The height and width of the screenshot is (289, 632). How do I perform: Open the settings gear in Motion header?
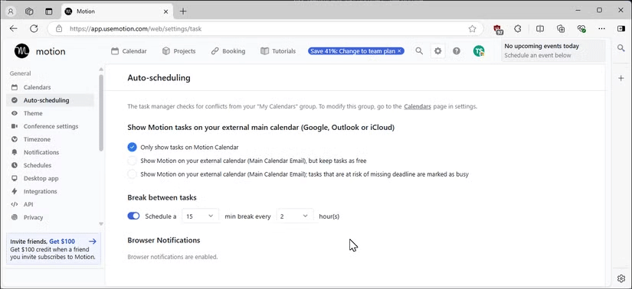[437, 51]
